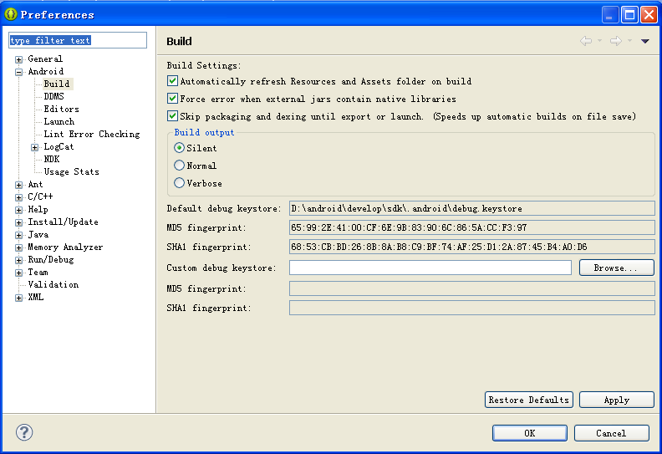Minimize the Preferences window

(x=610, y=15)
